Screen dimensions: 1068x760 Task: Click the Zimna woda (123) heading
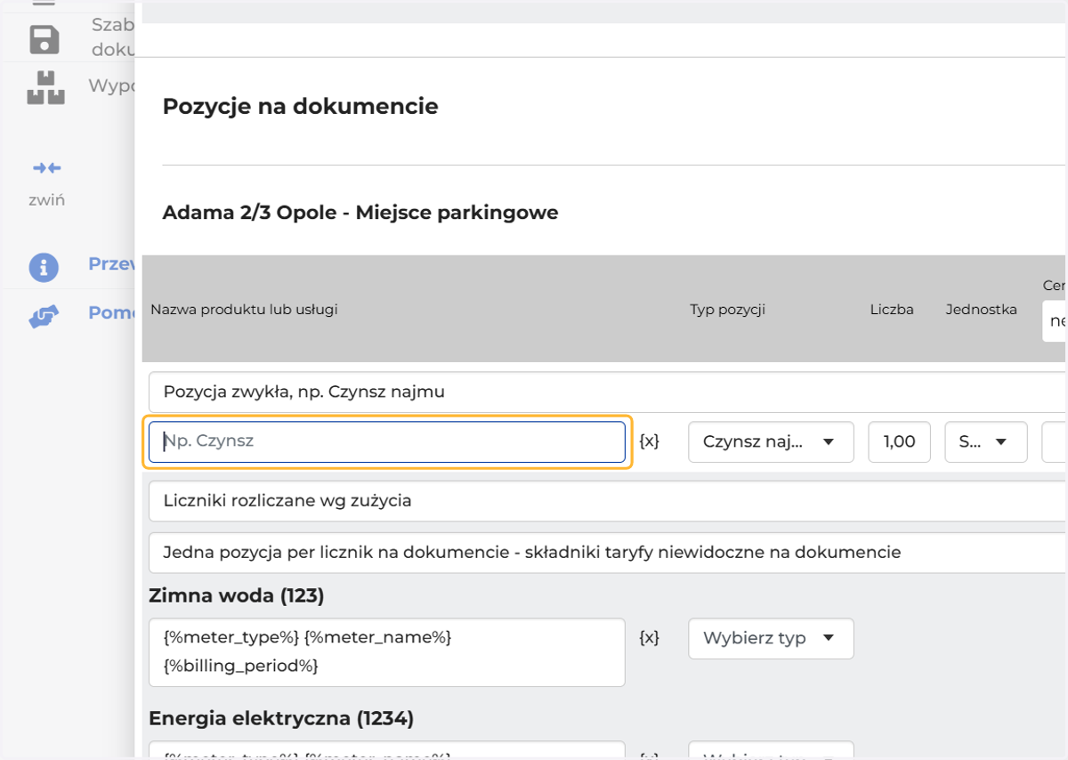pos(237,596)
